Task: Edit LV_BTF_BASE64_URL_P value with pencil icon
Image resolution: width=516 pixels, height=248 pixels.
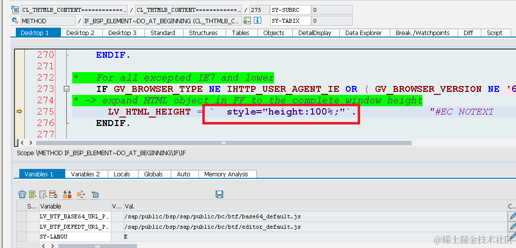Action: 512,216
